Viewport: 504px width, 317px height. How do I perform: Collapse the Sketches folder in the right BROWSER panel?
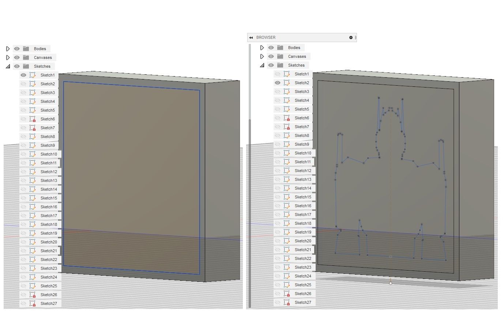262,65
